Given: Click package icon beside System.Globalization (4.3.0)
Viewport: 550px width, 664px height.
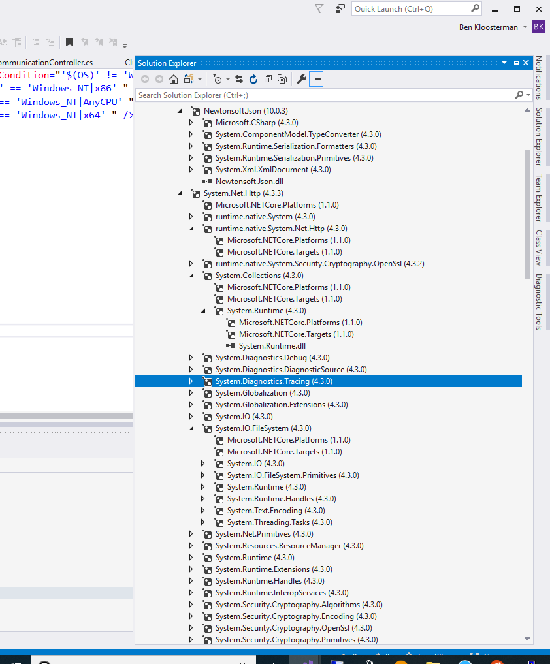Looking at the screenshot, I should tap(207, 393).
